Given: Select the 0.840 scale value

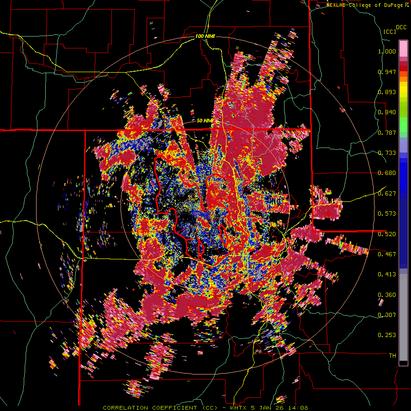Looking at the screenshot, I should [x=387, y=112].
